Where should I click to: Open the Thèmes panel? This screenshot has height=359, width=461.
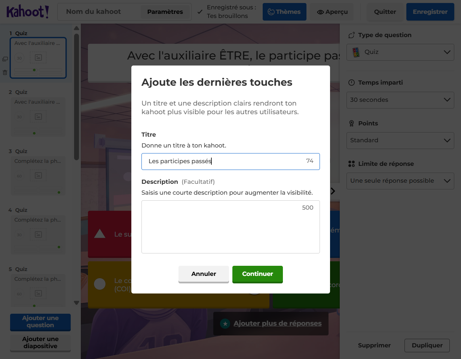pos(284,12)
